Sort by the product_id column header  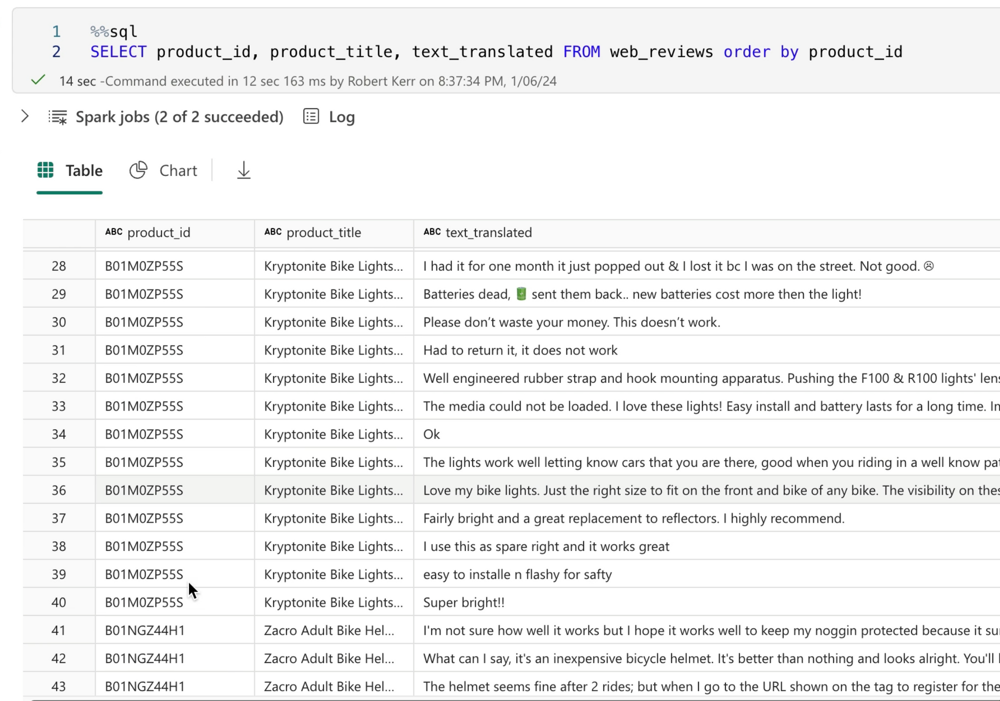[x=158, y=232]
